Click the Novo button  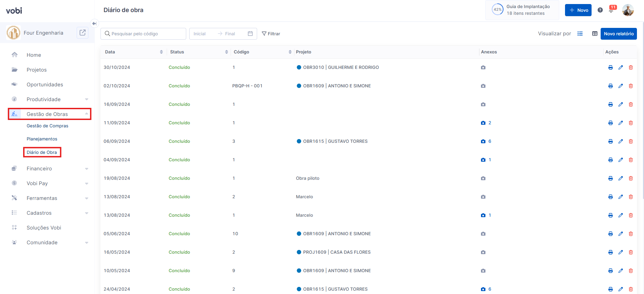tap(578, 10)
